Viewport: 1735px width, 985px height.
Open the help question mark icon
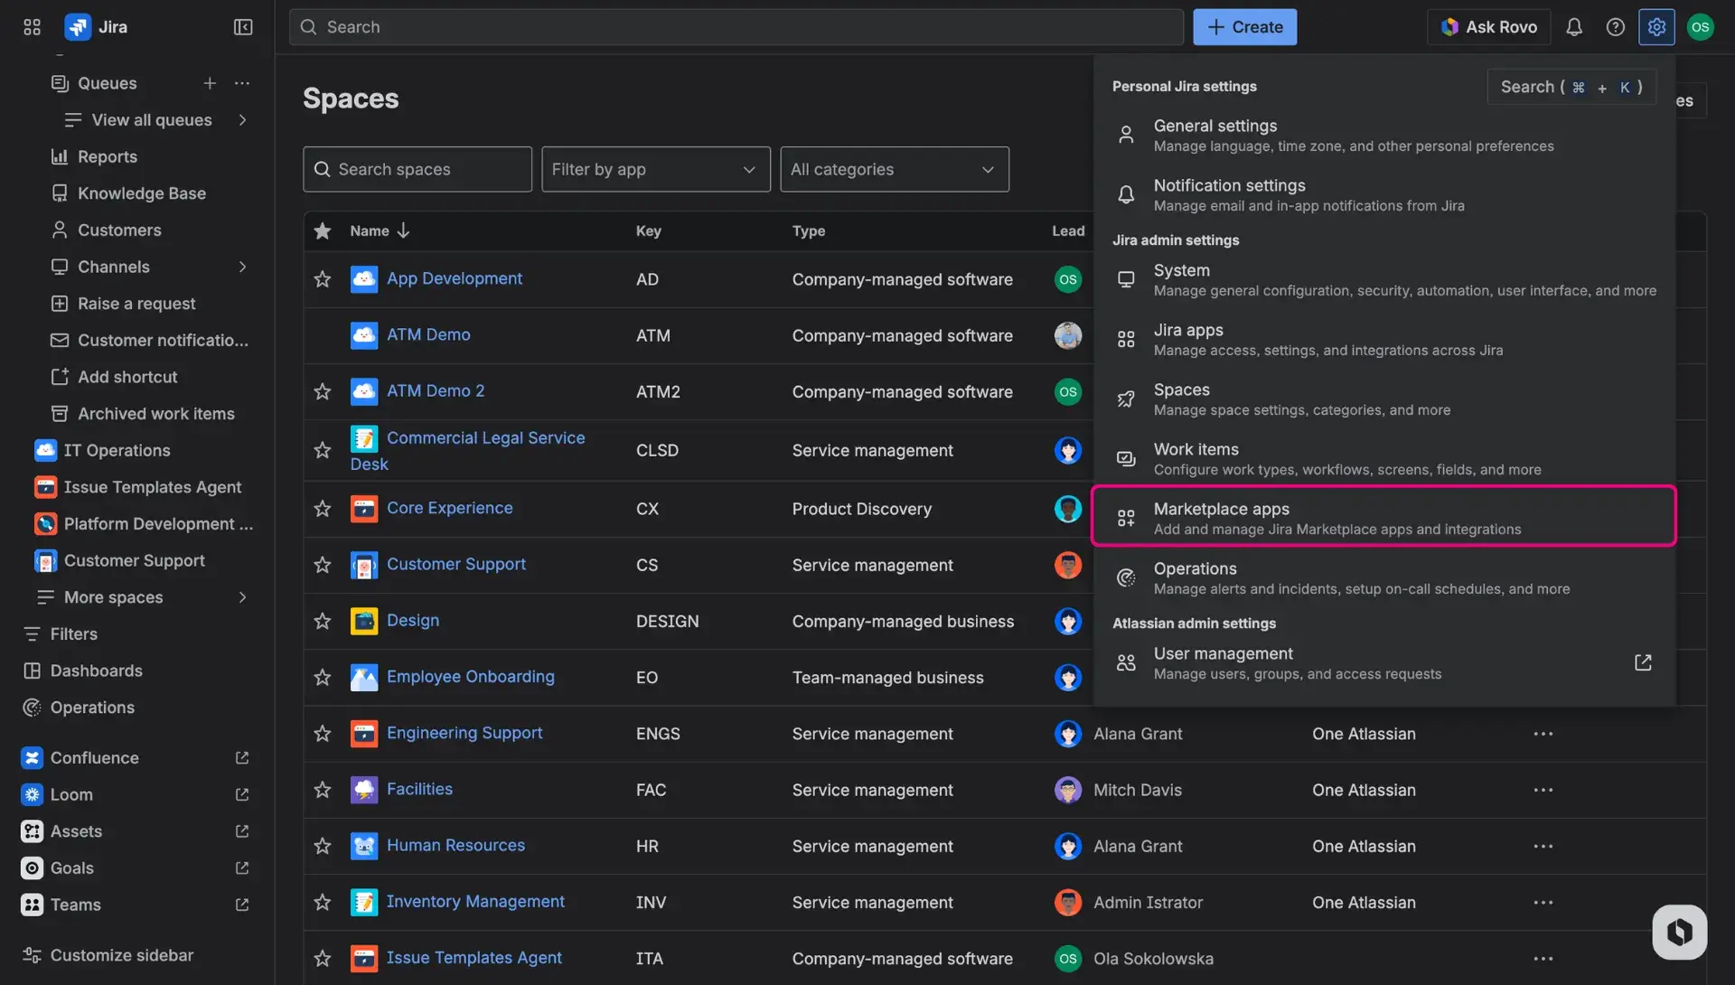pyautogui.click(x=1616, y=26)
